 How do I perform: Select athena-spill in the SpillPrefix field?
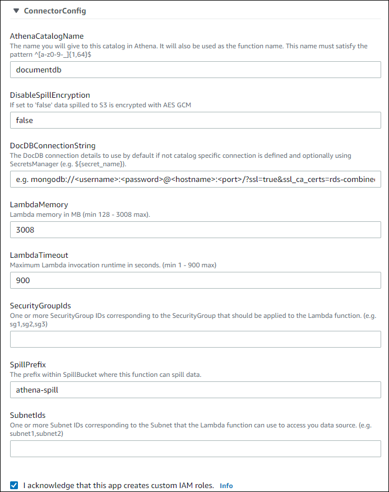194,389
